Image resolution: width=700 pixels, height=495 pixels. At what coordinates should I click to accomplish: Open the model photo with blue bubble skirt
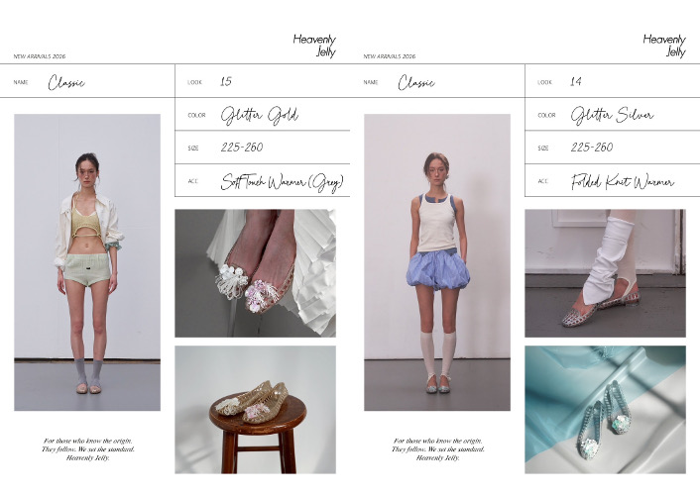(437, 262)
